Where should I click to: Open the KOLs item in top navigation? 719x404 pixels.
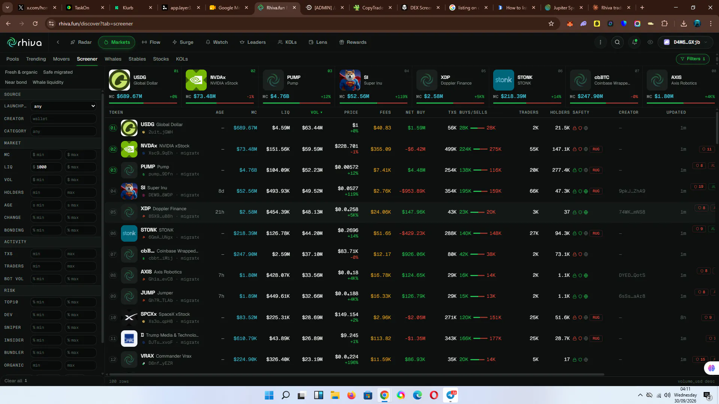[287, 42]
